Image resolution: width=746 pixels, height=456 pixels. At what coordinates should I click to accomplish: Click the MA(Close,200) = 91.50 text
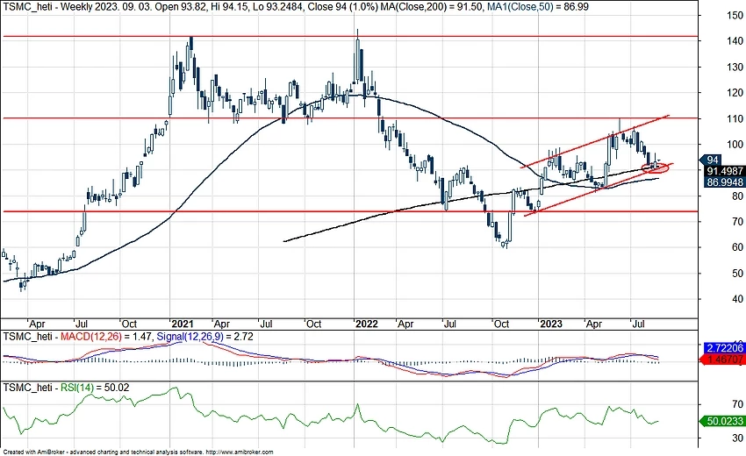point(433,7)
